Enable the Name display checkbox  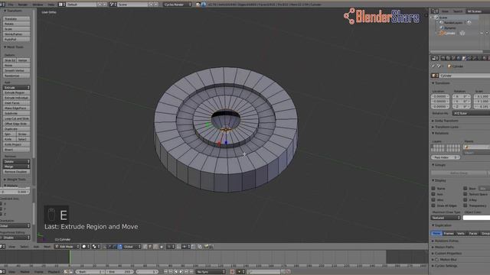433,189
